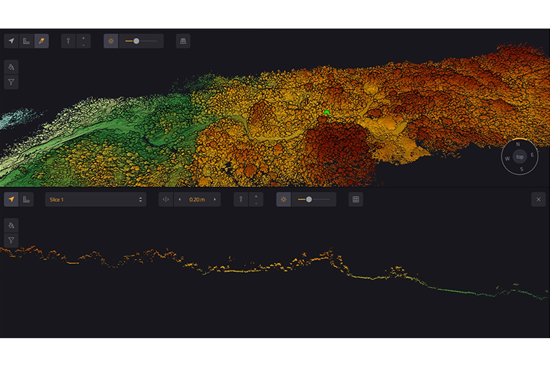
Task: Toggle brightness lighting in top viewport
Action: click(x=111, y=41)
